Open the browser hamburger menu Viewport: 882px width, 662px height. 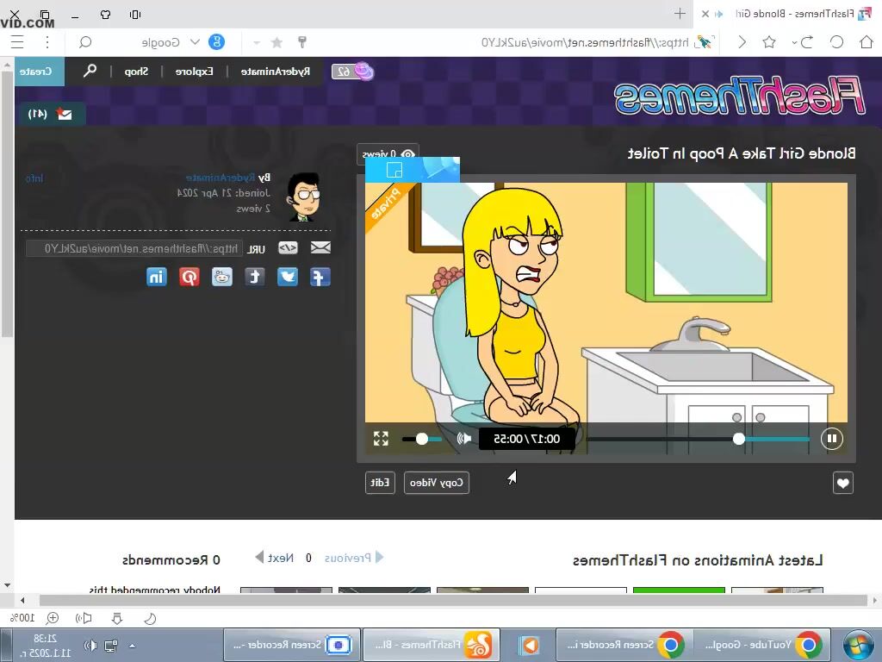pos(17,42)
